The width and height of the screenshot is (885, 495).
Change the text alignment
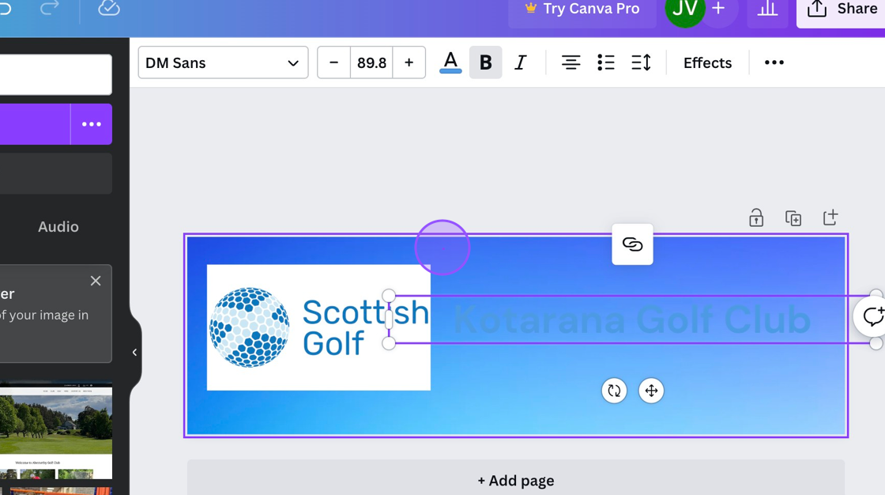point(571,62)
